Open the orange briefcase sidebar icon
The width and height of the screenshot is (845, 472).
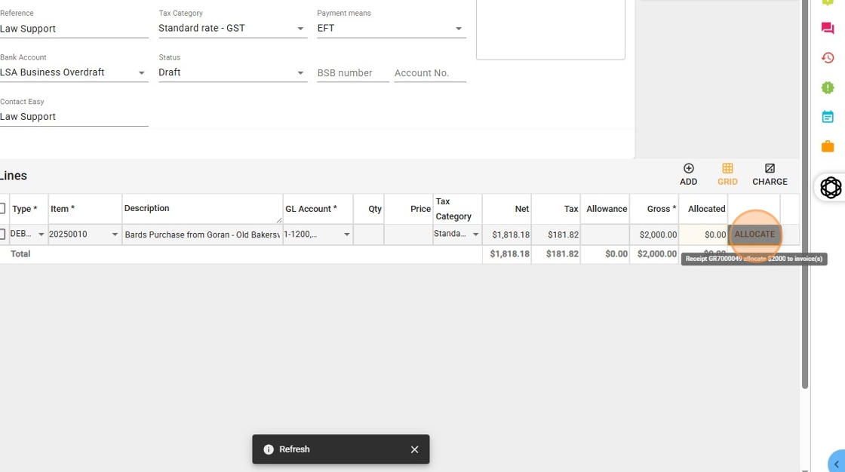827,146
